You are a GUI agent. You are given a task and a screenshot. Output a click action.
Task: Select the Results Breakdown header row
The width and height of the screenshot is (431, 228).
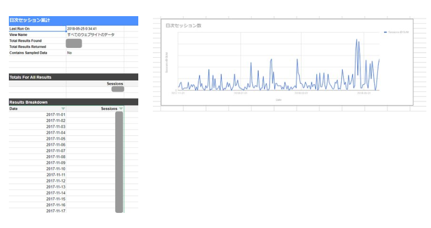coord(74,102)
